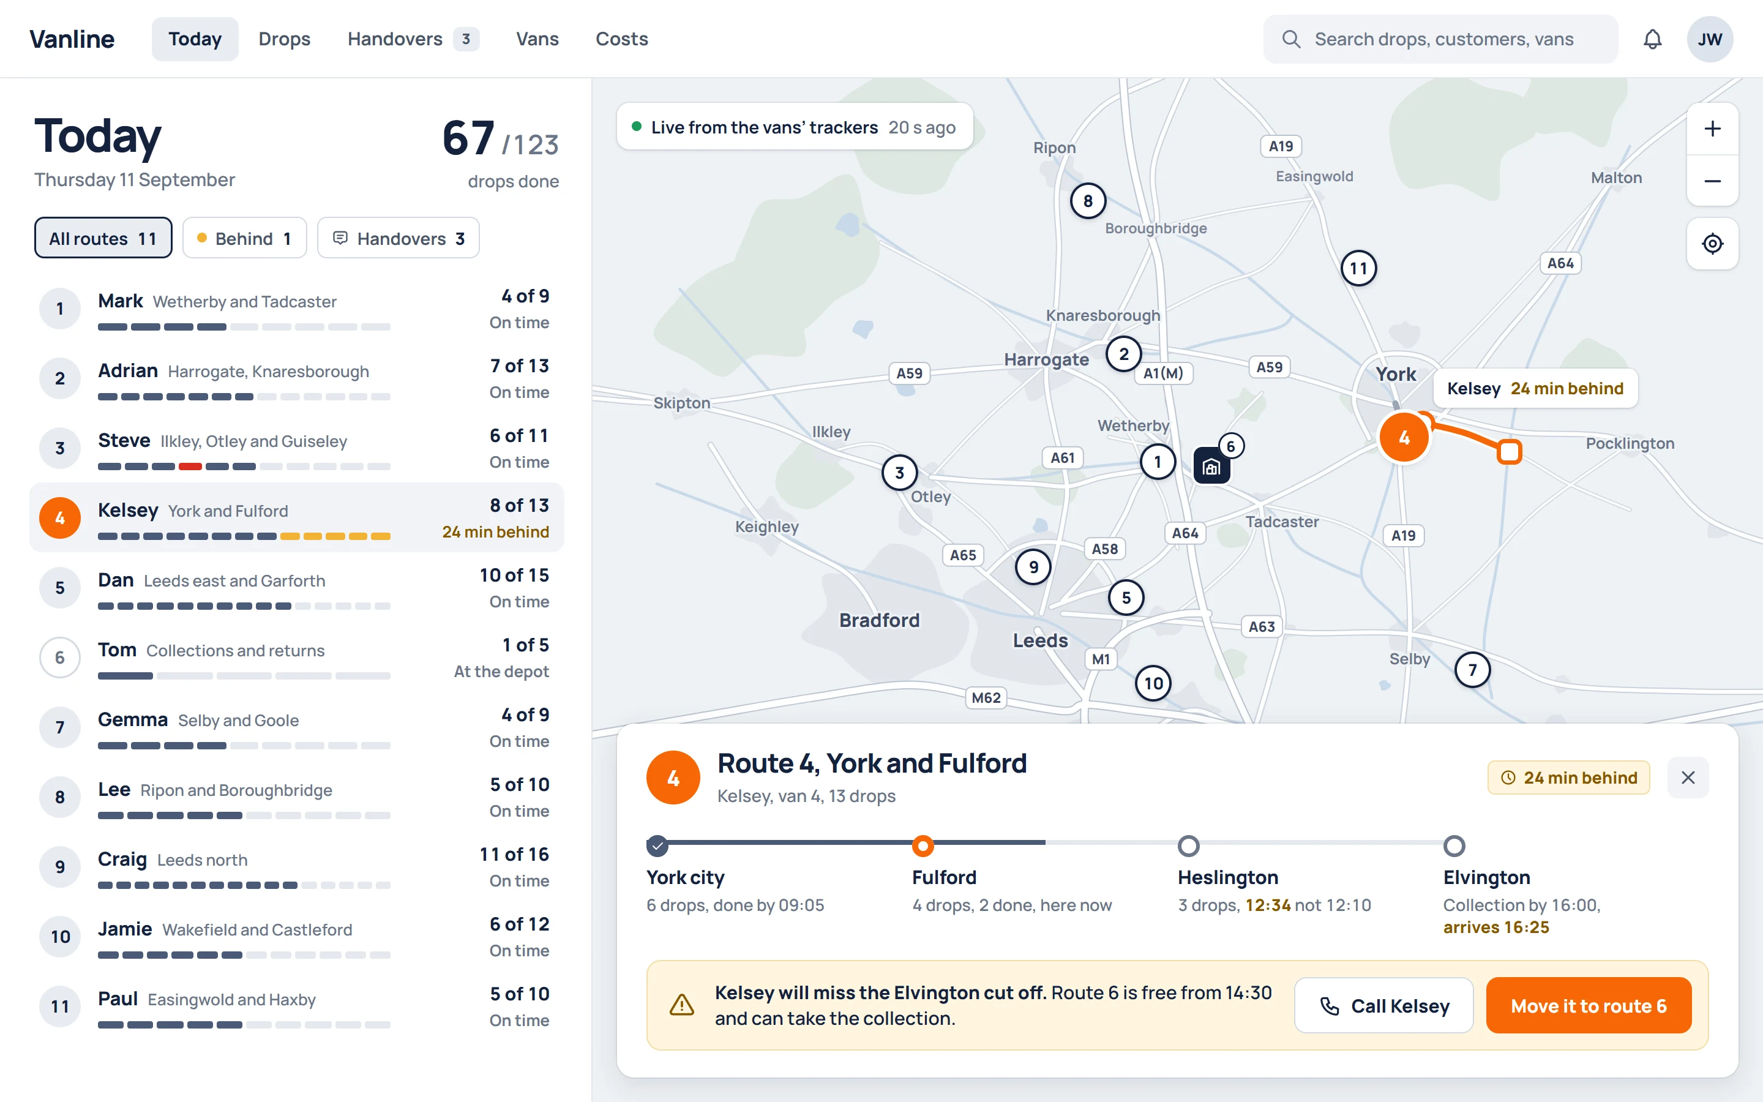
Task: Open Adrian's Harrogate, Knaresborough route
Action: pos(296,379)
